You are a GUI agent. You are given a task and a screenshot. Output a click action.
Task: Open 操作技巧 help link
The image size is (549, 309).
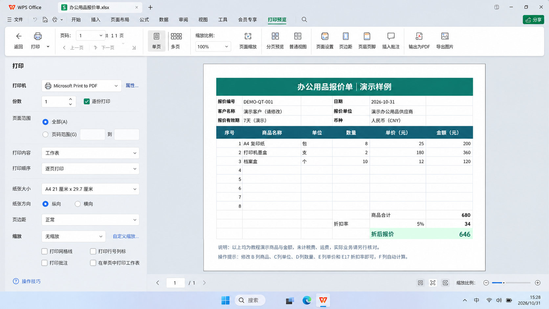(x=27, y=281)
